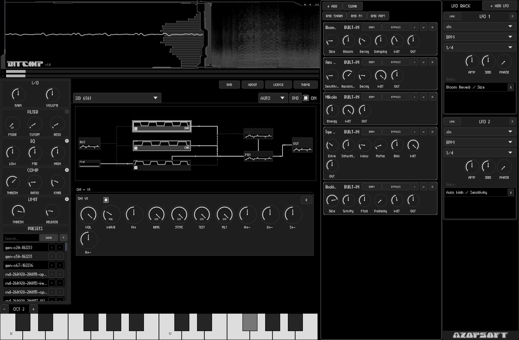Open LFO 2 rate 1/4 dropdown

(480, 153)
